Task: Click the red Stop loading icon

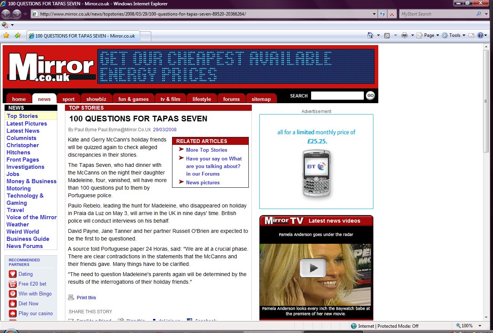Action: click(392, 14)
